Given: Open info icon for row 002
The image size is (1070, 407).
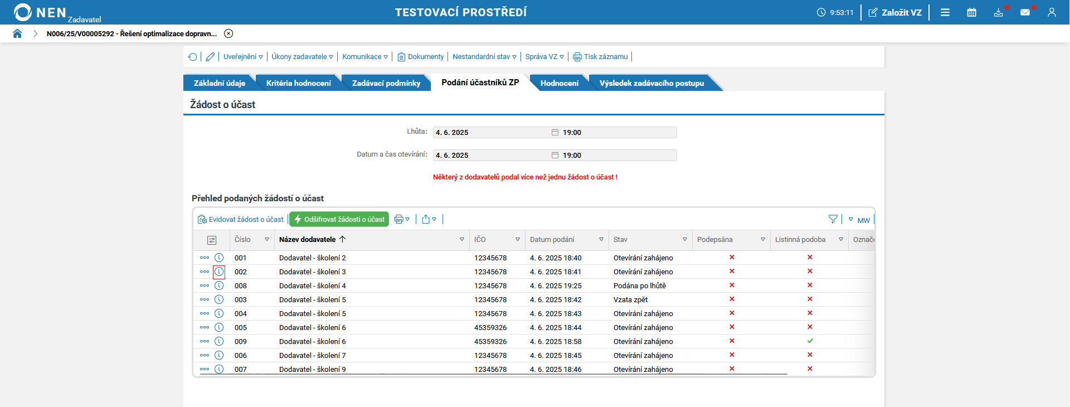Looking at the screenshot, I should [219, 272].
